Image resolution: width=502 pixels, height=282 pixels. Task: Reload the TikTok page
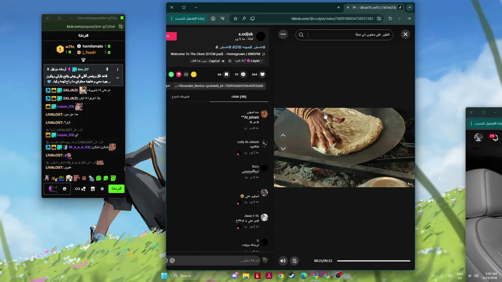tap(390, 18)
